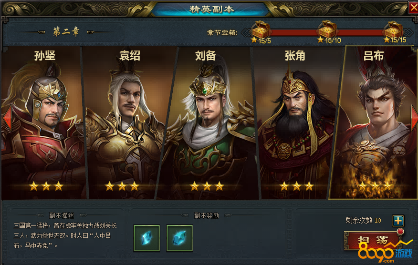Open the 15/10 chapter treasure chest
This screenshot has height=265, width=418.
coord(327,29)
